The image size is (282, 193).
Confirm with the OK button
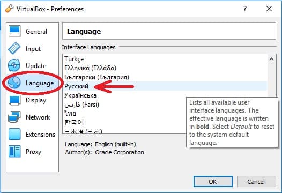coord(213,182)
